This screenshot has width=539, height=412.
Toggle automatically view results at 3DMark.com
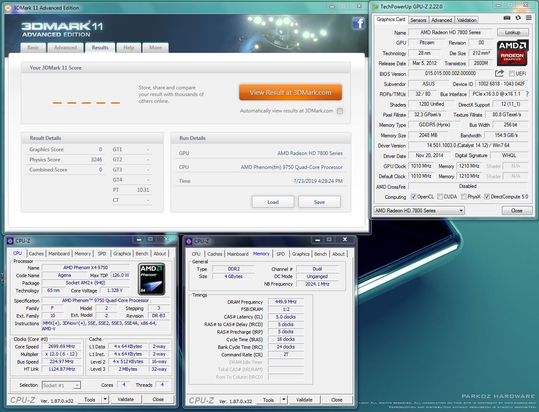(x=340, y=111)
